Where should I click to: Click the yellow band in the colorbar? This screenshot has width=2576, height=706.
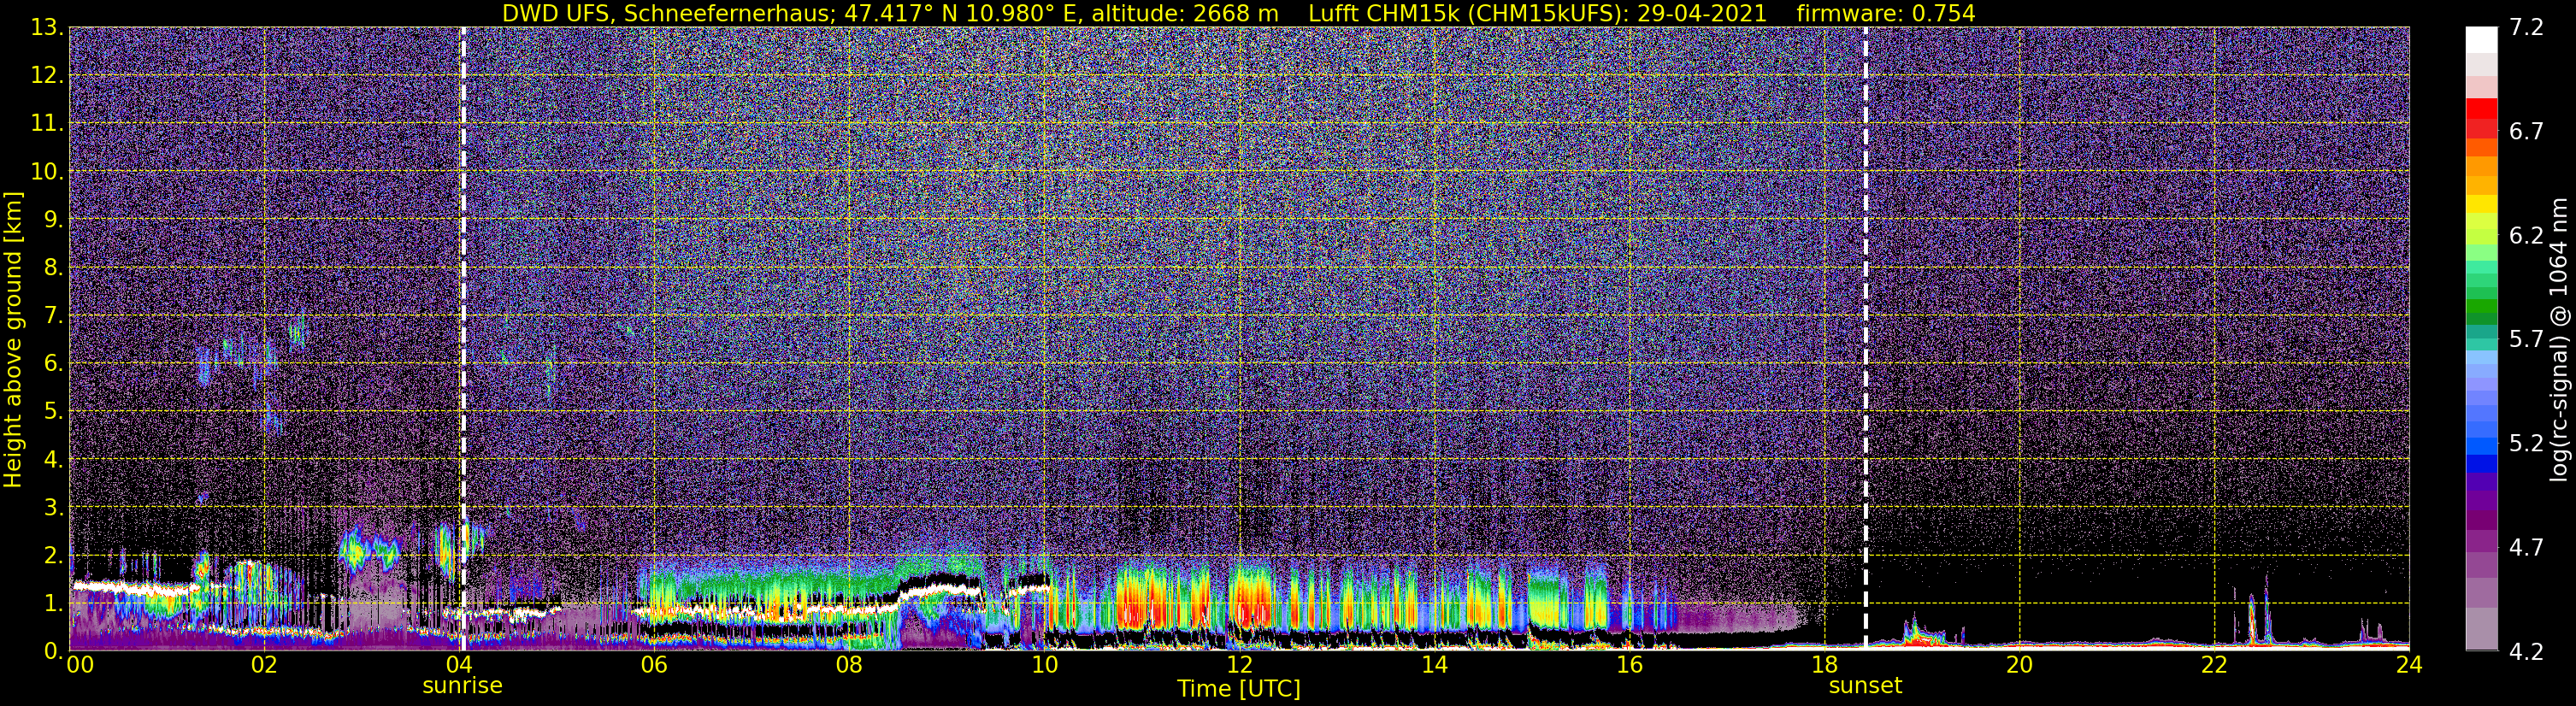[x=2481, y=203]
